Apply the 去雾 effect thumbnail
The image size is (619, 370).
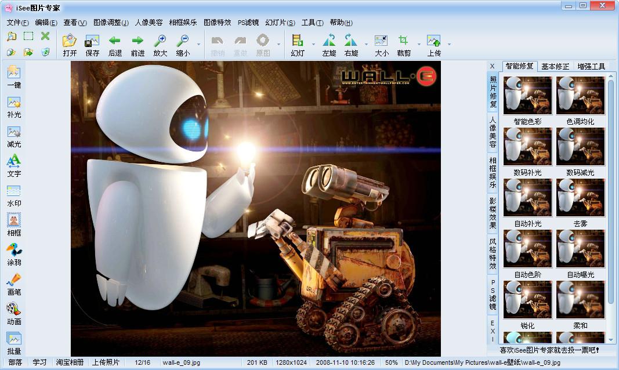[x=580, y=198]
